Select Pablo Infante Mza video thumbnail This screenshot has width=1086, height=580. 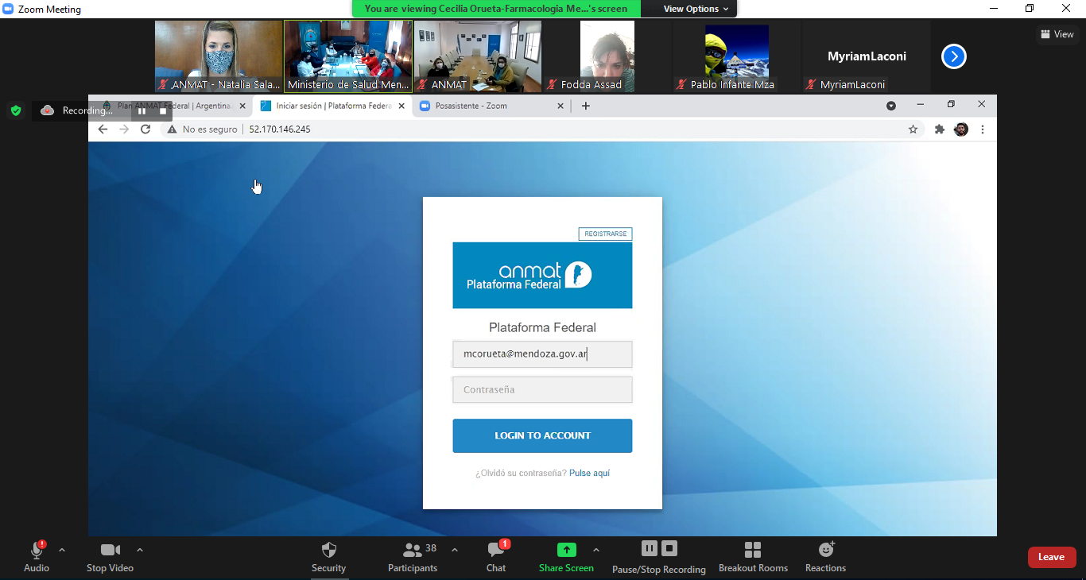[736, 56]
